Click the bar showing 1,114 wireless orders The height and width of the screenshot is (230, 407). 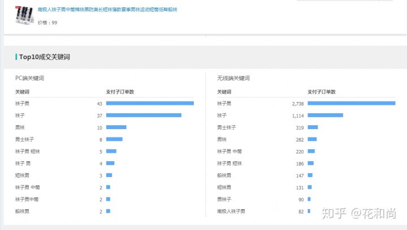click(x=325, y=115)
